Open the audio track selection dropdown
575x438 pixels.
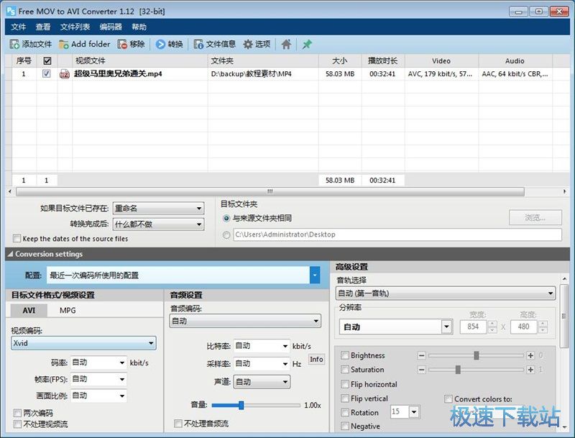point(551,293)
